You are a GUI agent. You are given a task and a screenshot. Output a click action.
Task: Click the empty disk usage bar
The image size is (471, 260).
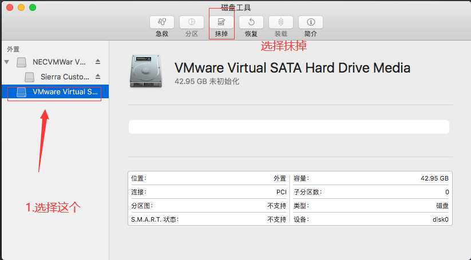coord(289,127)
